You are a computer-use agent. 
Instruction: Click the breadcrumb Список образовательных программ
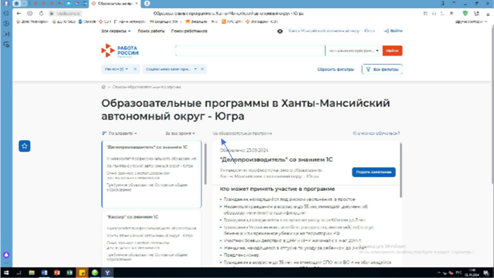tap(147, 87)
